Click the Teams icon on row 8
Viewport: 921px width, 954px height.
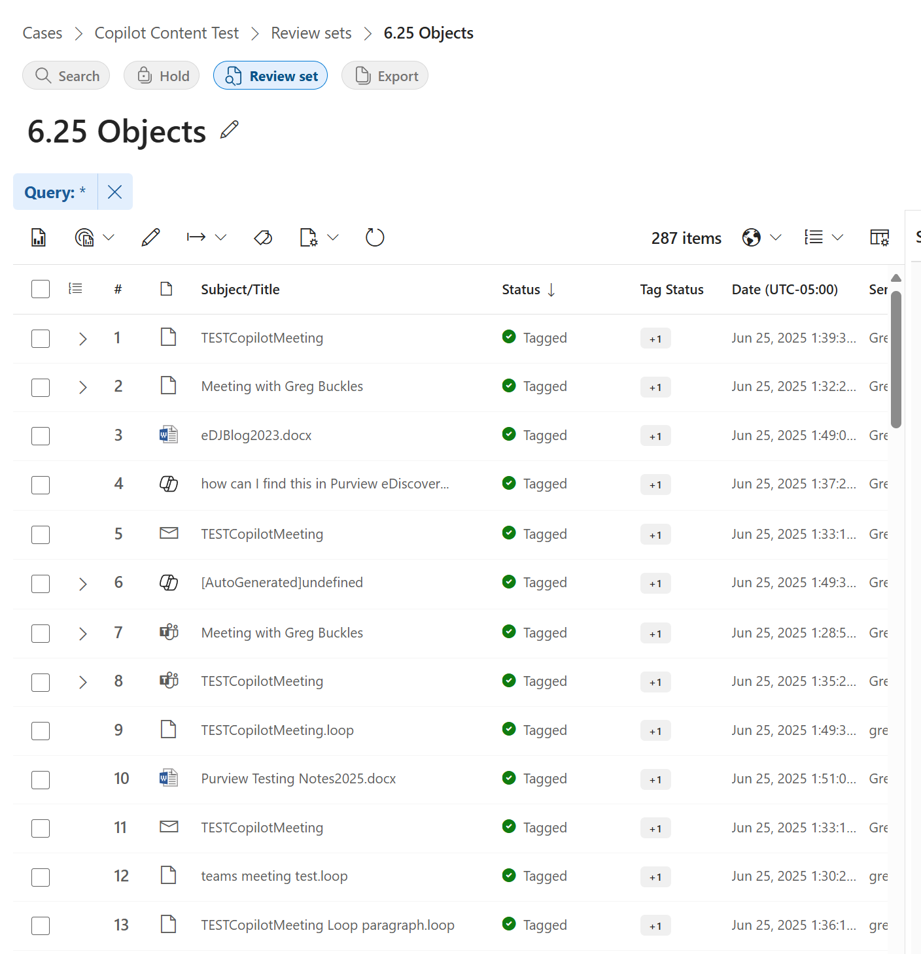point(169,680)
